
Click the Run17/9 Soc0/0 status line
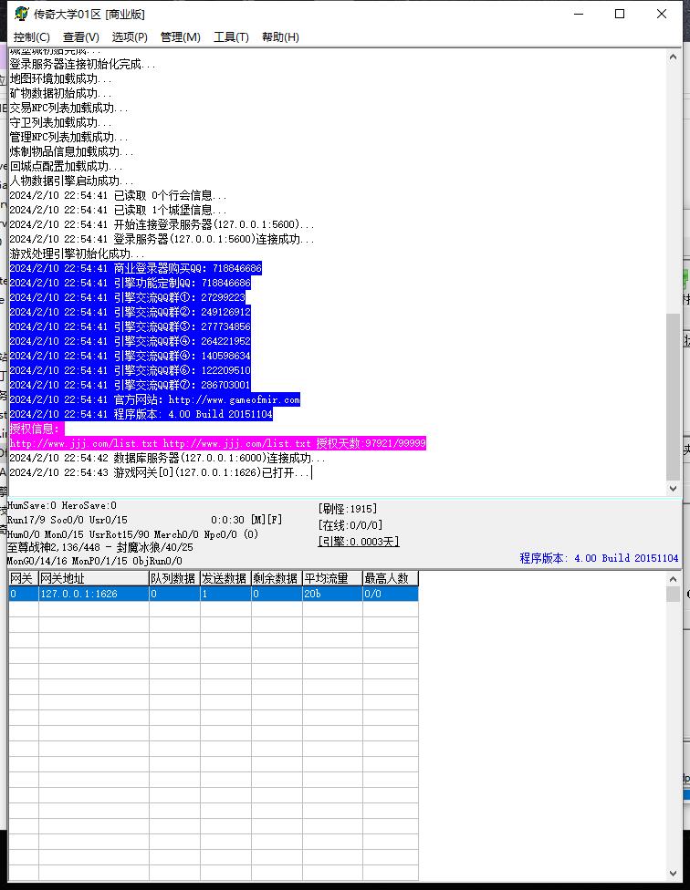point(67,520)
